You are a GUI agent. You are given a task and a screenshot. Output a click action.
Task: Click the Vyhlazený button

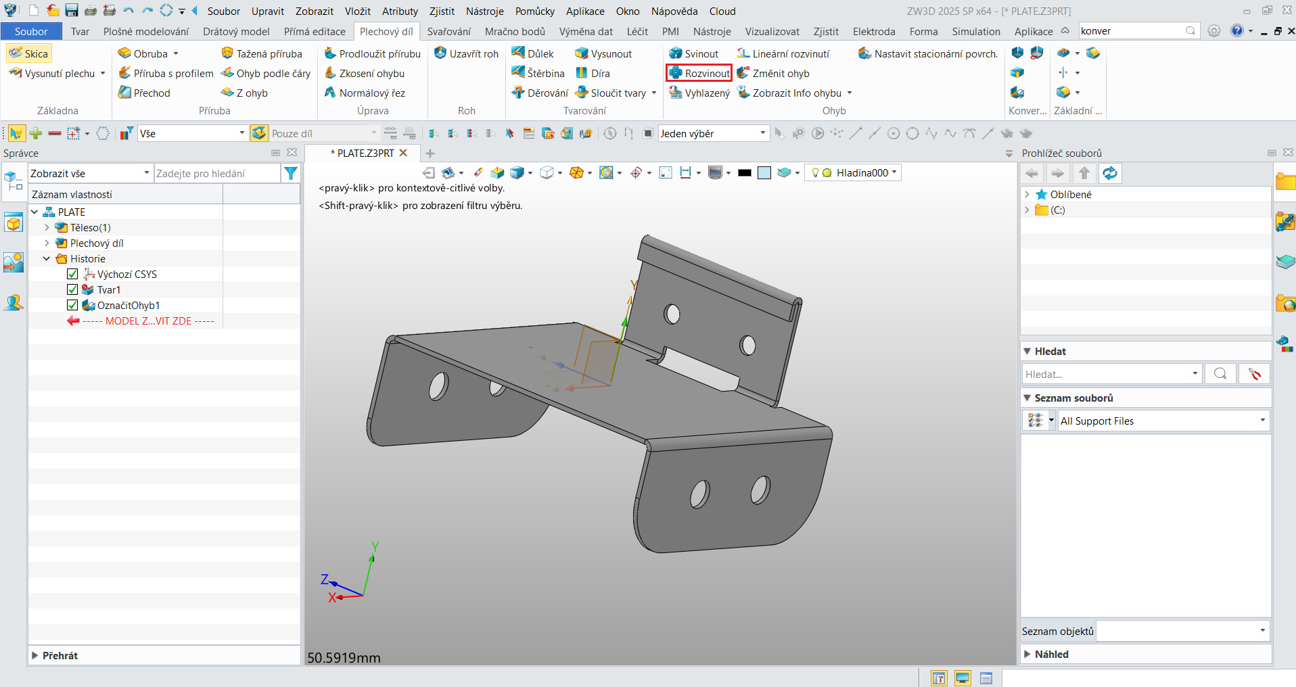699,93
